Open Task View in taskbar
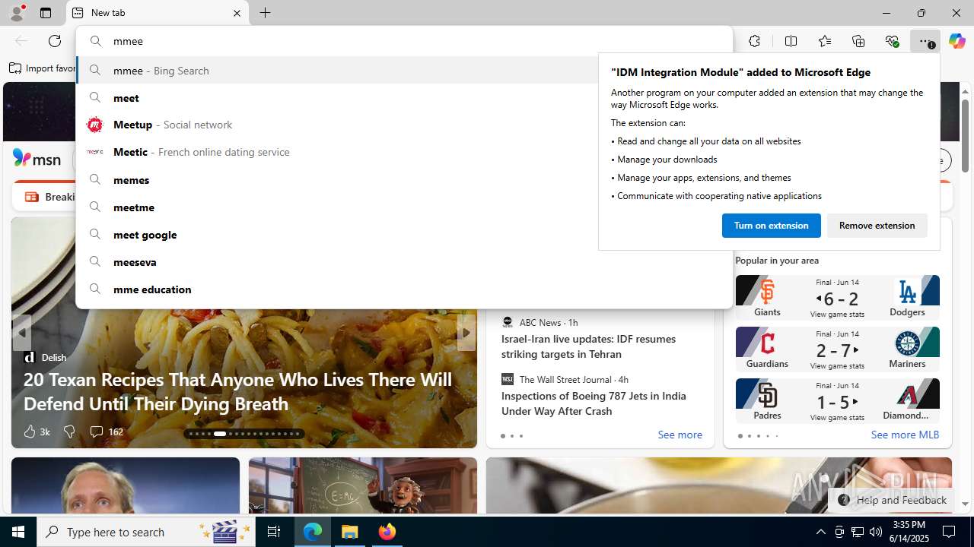The width and height of the screenshot is (974, 547). 274,532
